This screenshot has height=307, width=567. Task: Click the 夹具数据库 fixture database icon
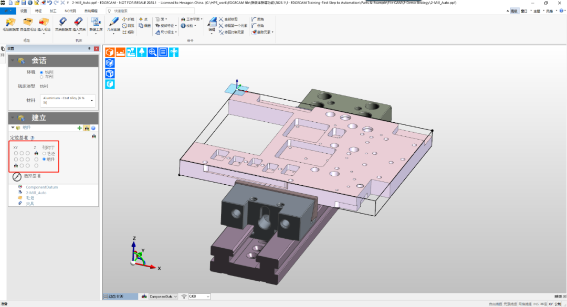tap(63, 24)
